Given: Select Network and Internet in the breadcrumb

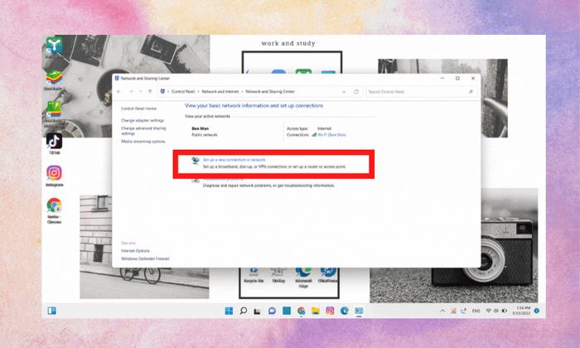Looking at the screenshot, I should pos(220,92).
